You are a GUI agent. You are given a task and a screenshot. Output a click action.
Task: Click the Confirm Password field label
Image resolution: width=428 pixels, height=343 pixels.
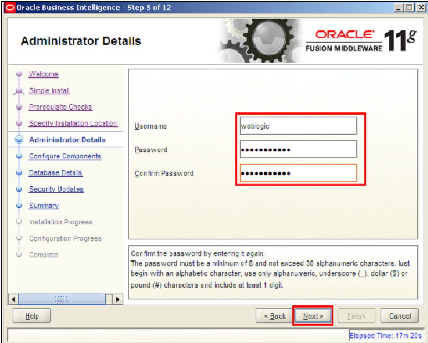click(x=164, y=173)
